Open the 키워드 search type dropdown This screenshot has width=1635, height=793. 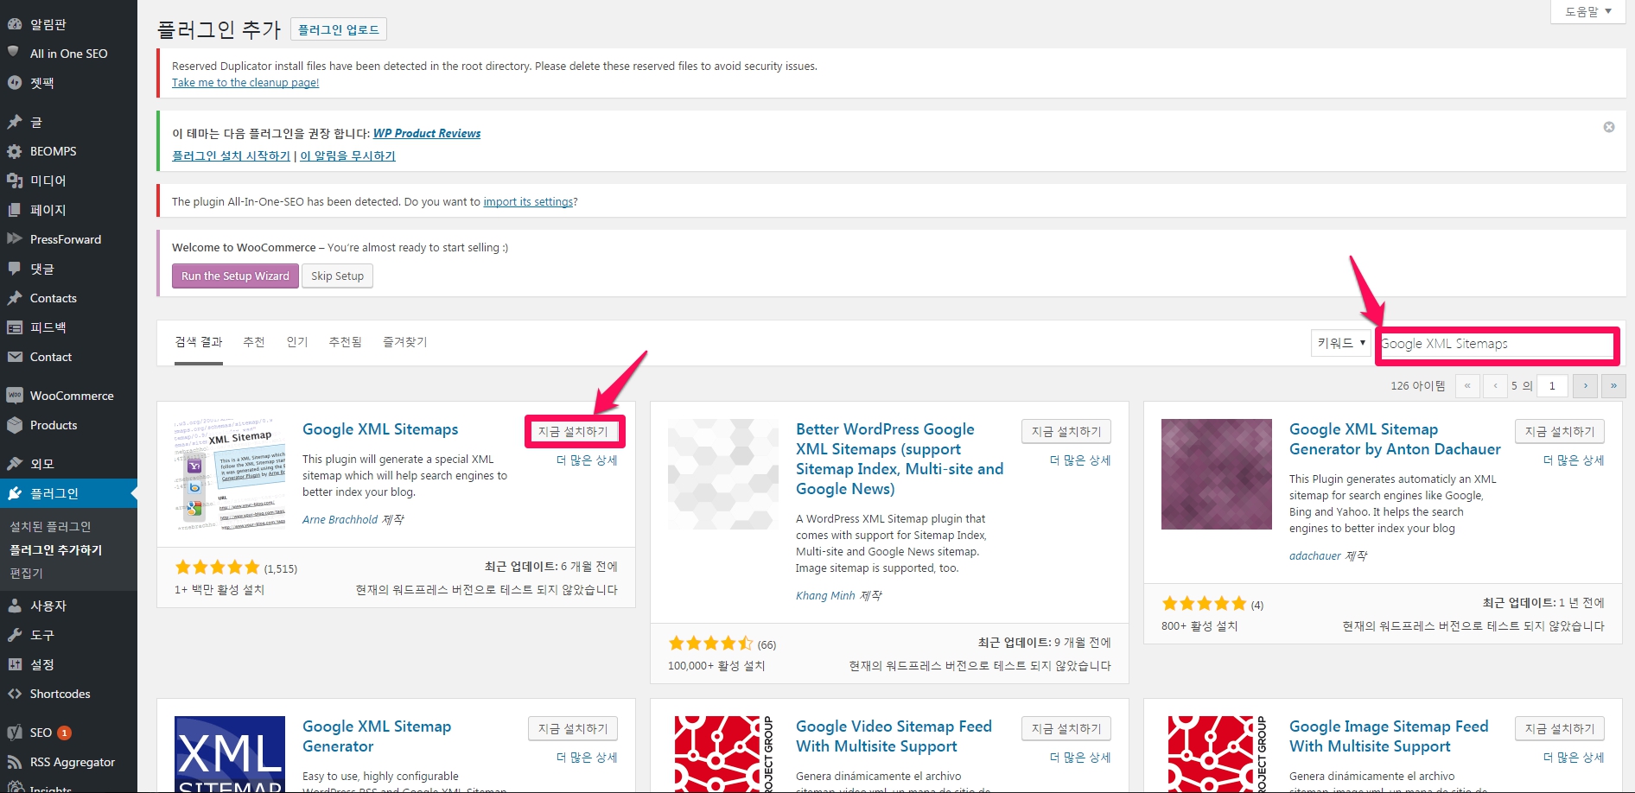pyautogui.click(x=1340, y=343)
